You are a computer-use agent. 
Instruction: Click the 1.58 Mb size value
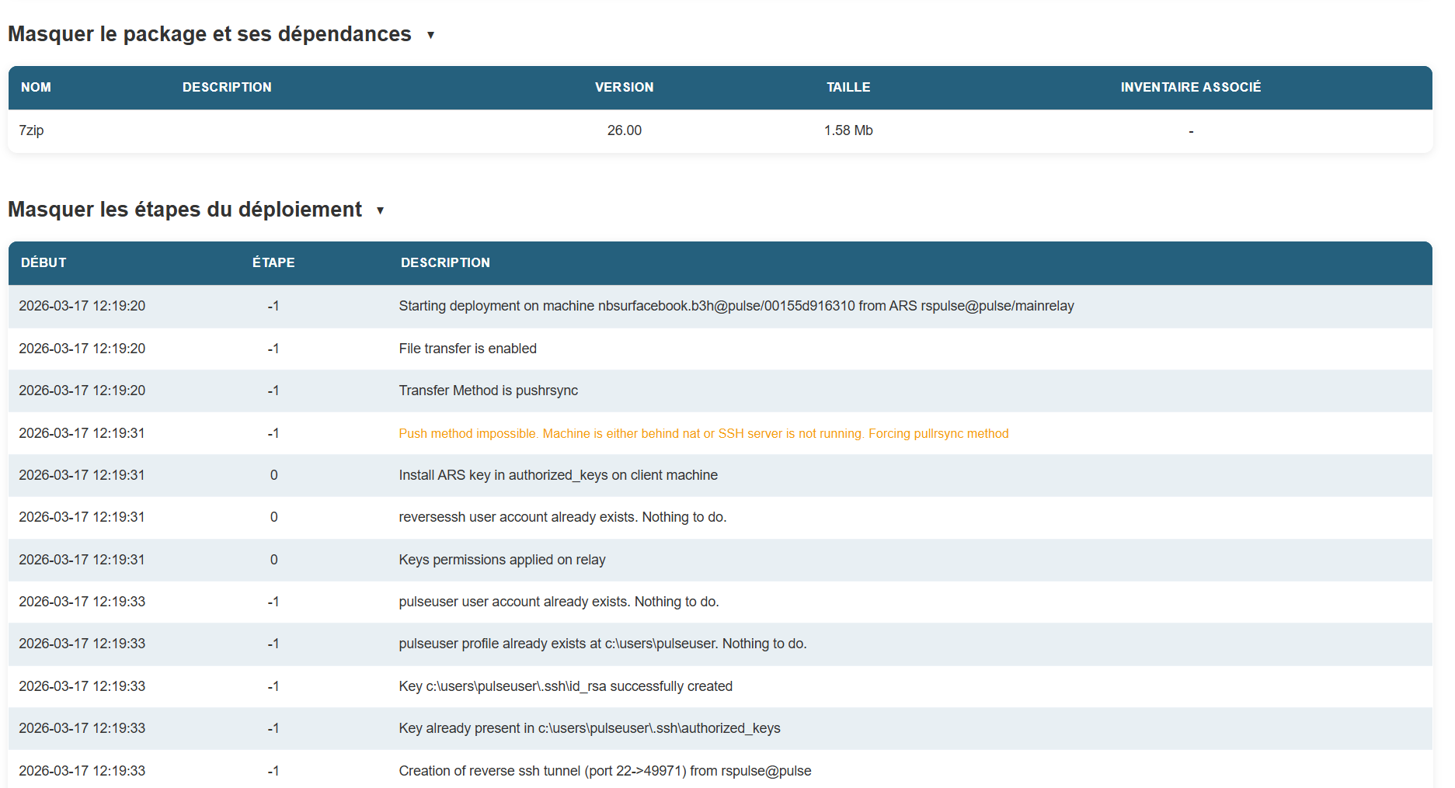(848, 130)
